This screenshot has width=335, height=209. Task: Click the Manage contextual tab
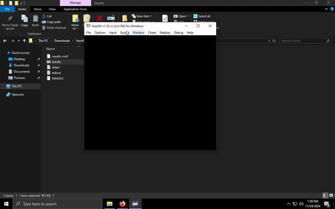tap(75, 3)
